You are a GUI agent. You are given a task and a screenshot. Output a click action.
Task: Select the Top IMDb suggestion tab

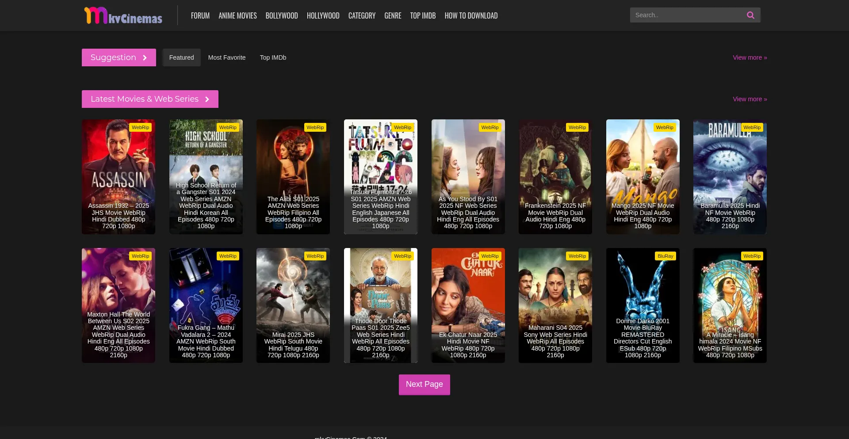[273, 57]
